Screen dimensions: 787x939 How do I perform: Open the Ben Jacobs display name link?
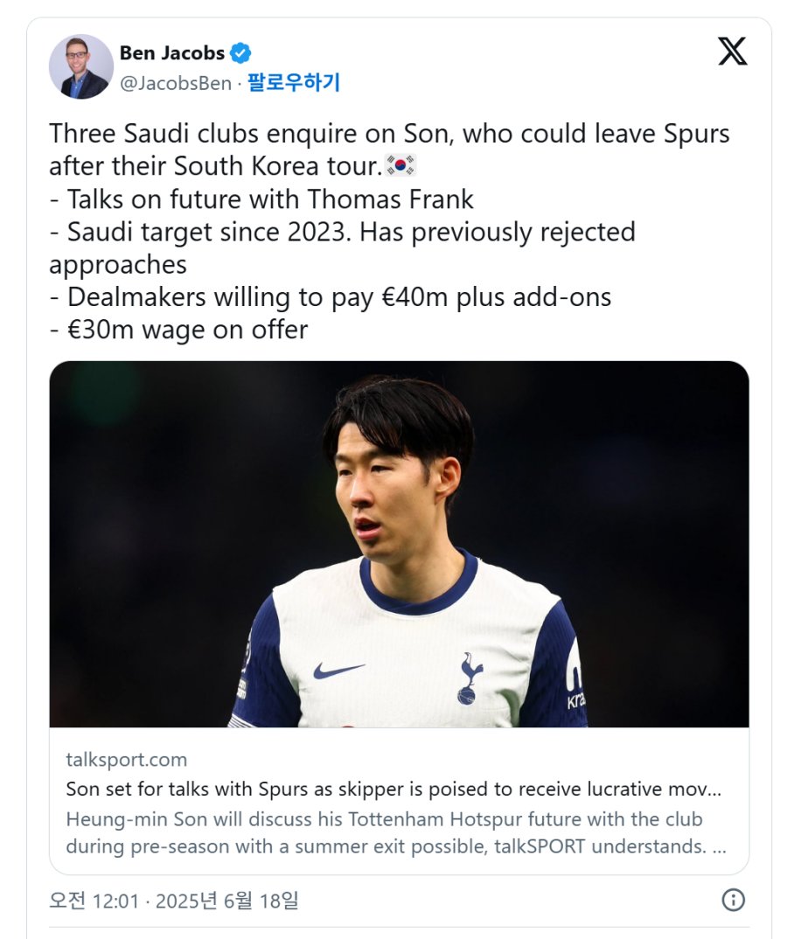(x=171, y=52)
